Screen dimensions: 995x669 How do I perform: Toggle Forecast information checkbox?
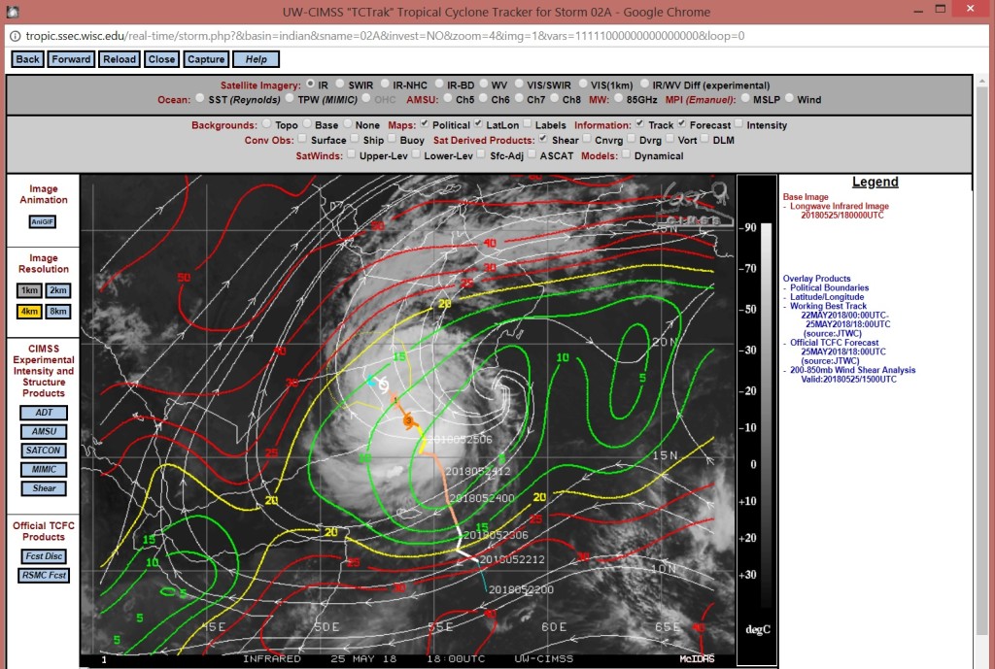[x=681, y=123]
